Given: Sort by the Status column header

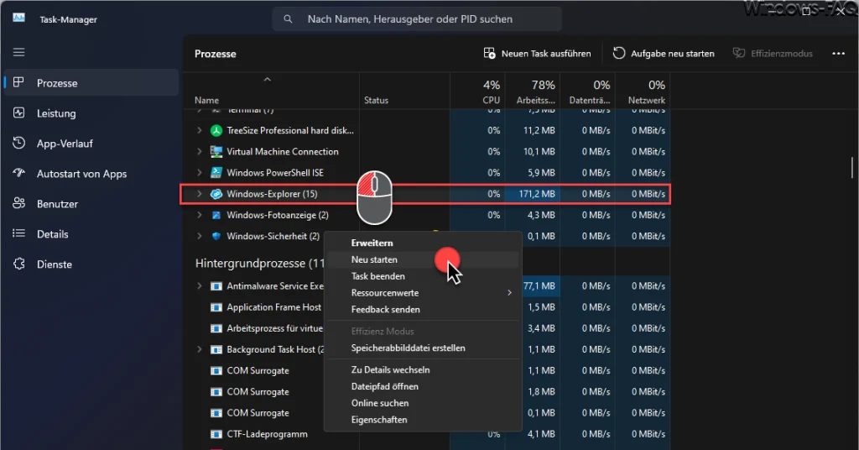Looking at the screenshot, I should pos(405,91).
